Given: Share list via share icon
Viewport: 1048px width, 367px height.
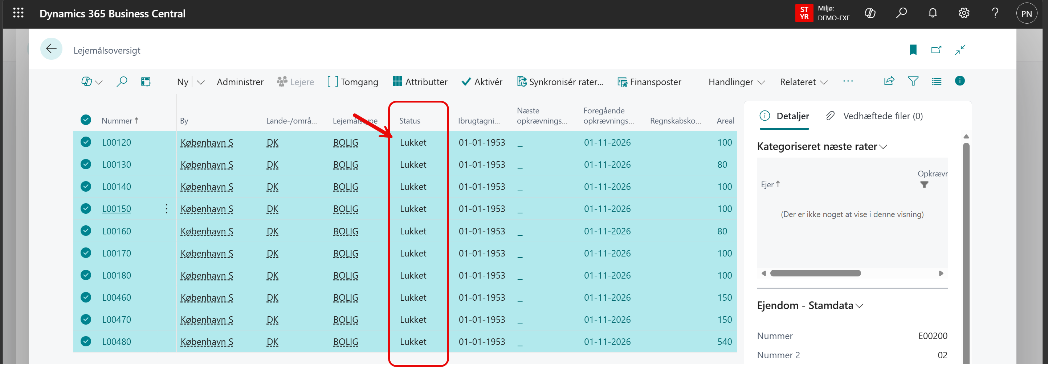Looking at the screenshot, I should (889, 81).
